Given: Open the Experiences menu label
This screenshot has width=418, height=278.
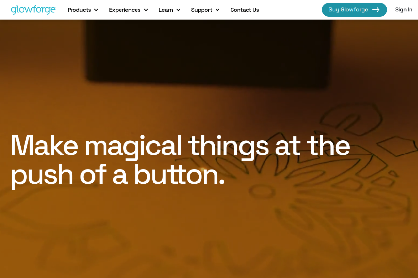Looking at the screenshot, I should coord(125,10).
